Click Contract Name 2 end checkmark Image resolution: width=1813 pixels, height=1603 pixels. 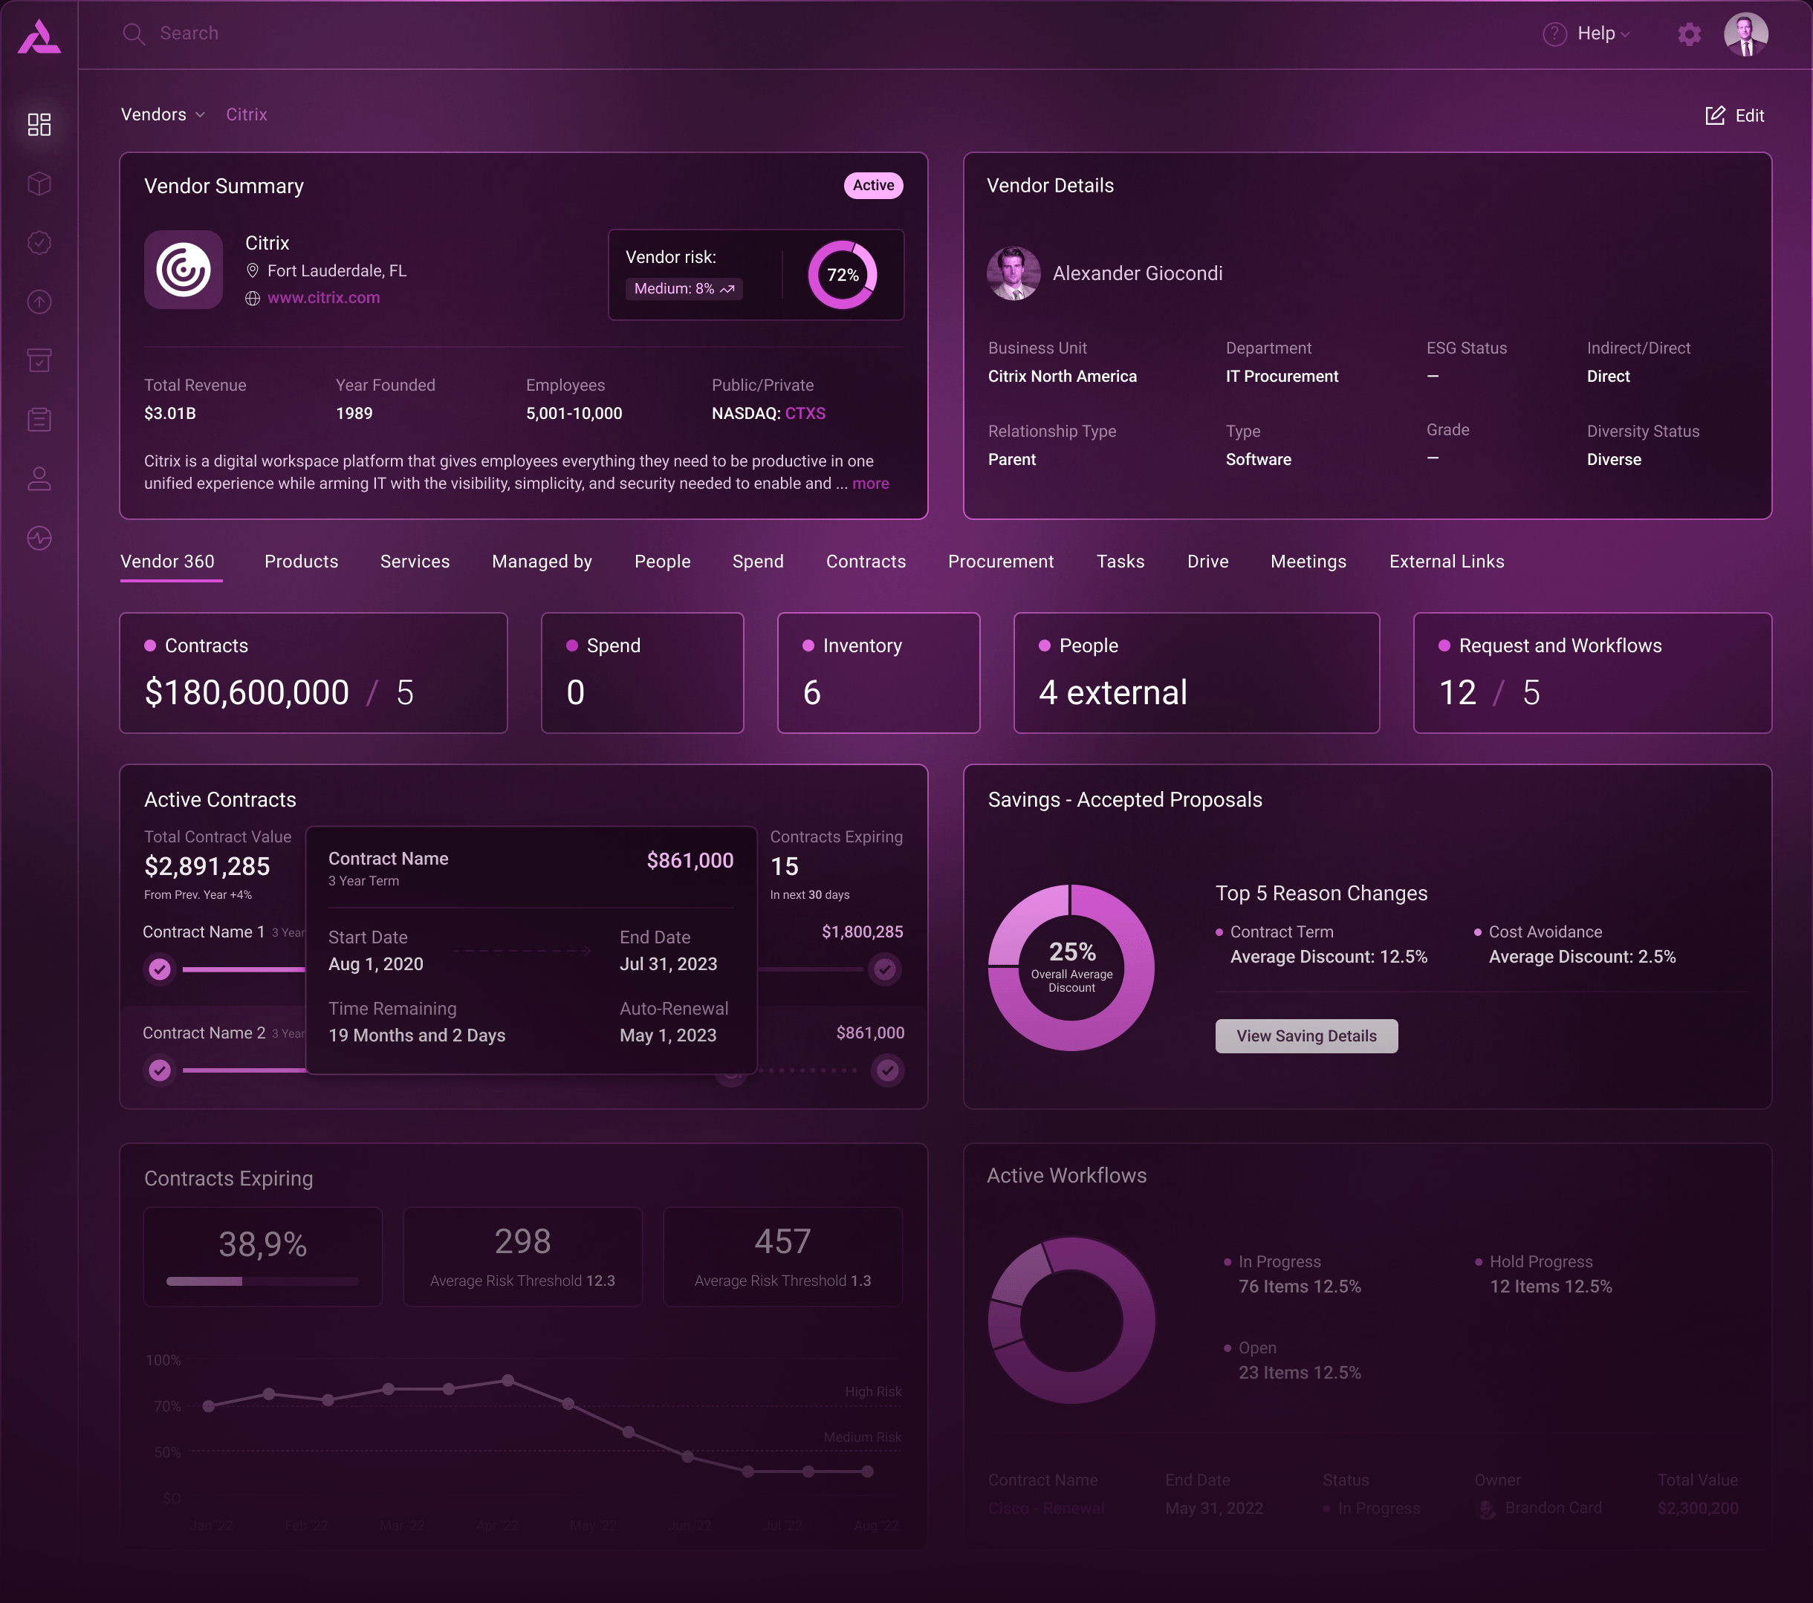pos(887,1070)
